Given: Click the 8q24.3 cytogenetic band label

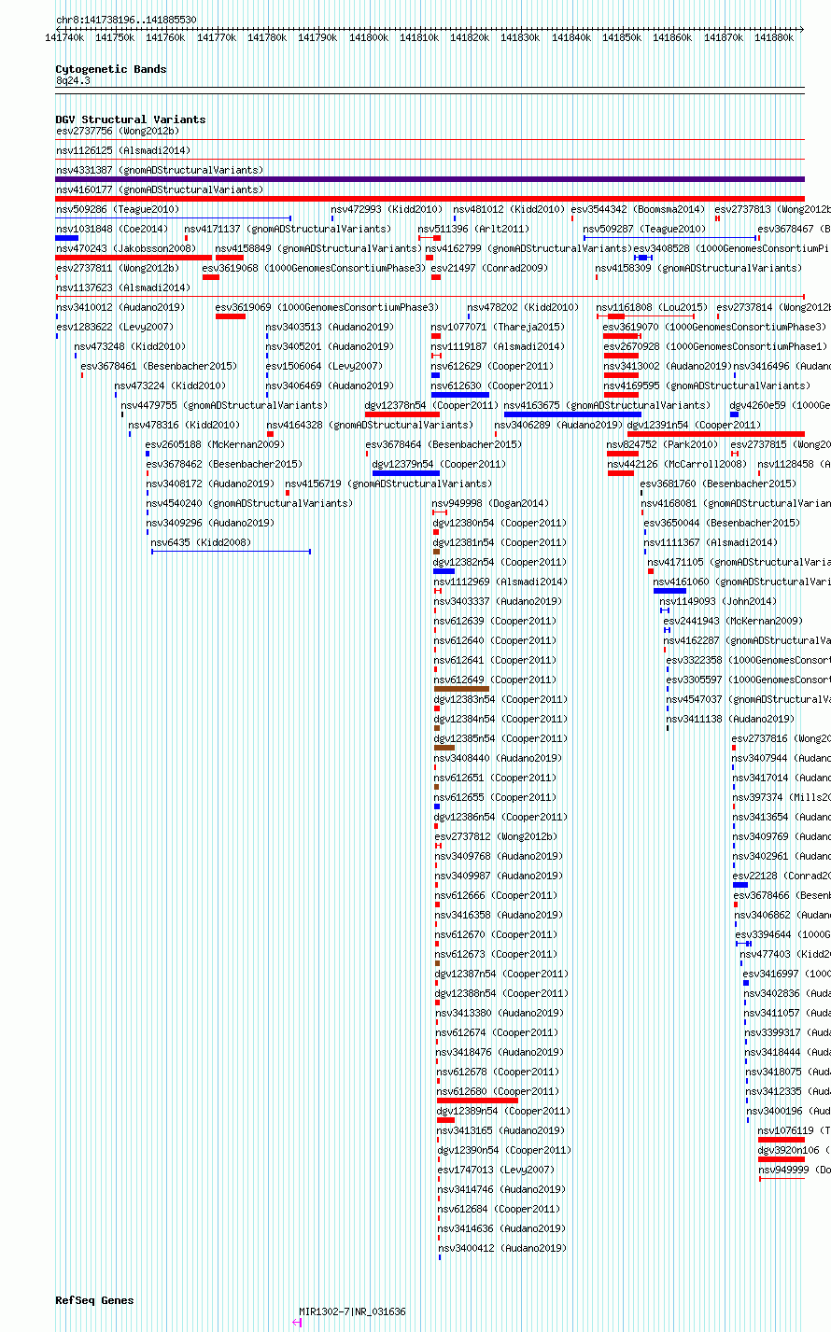Looking at the screenshot, I should 73,81.
